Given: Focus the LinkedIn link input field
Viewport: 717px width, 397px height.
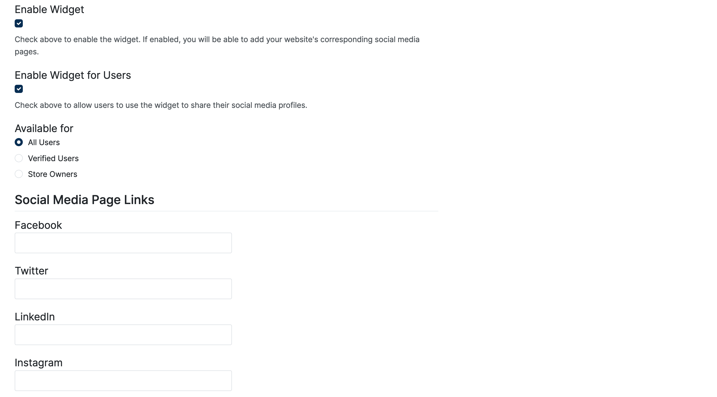Looking at the screenshot, I should click(x=123, y=335).
